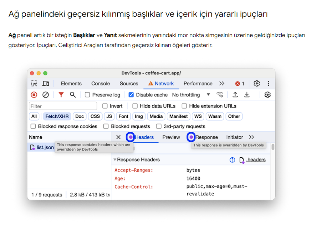
Task: Click the file icon beside .headers
Action: click(x=242, y=160)
